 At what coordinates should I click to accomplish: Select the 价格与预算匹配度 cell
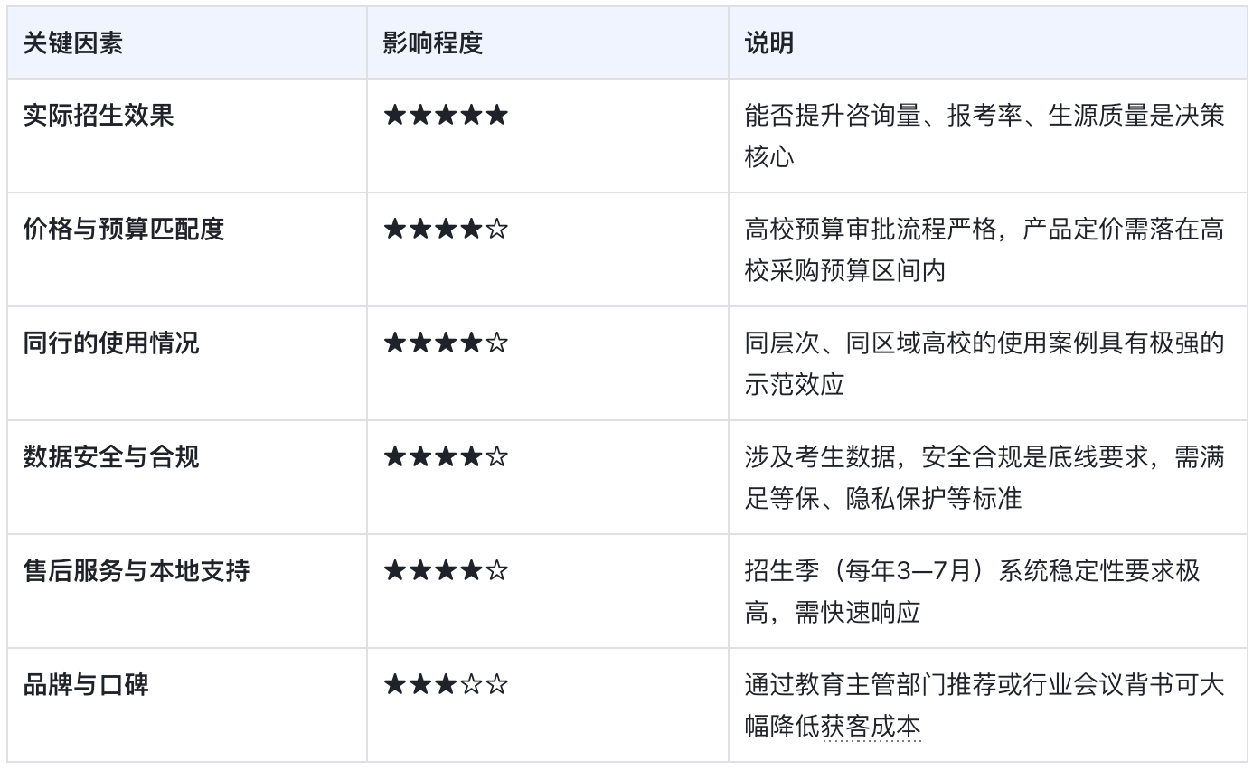tap(124, 230)
